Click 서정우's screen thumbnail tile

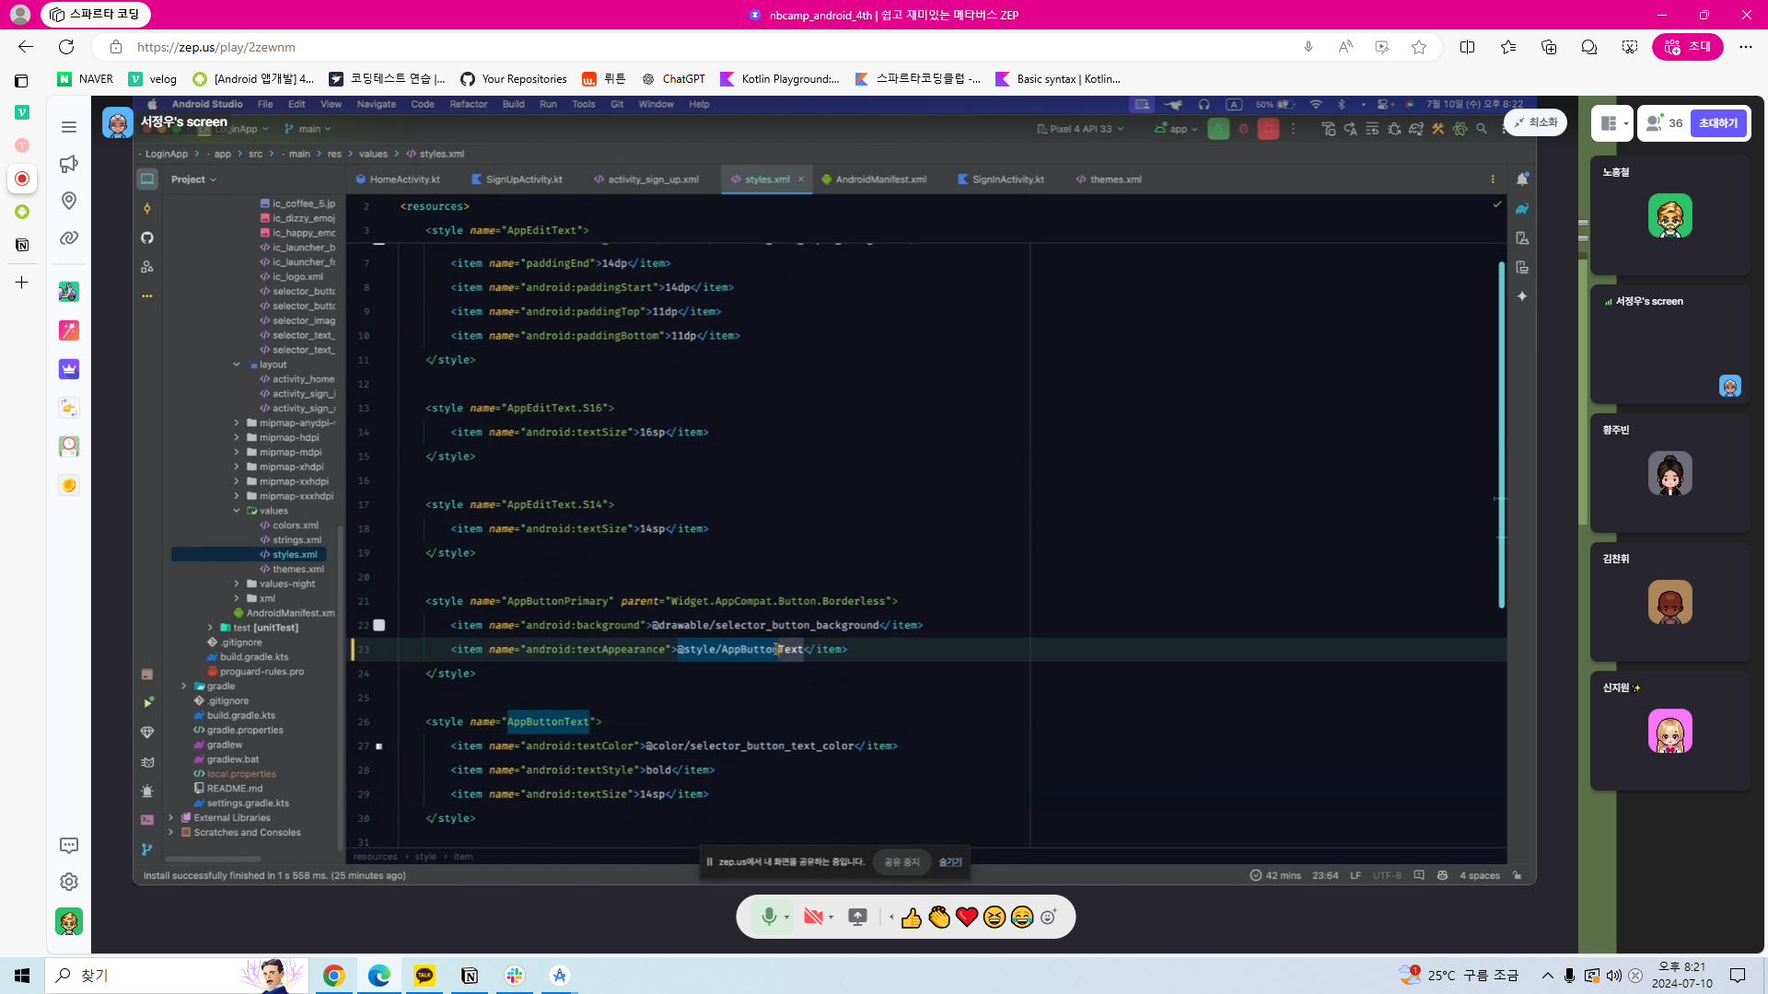1669,345
